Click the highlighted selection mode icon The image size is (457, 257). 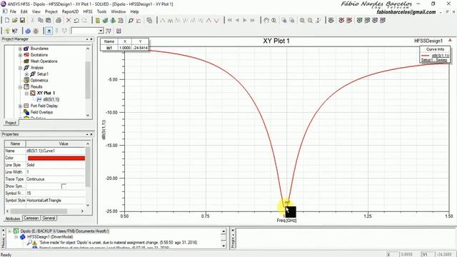pos(49,31)
